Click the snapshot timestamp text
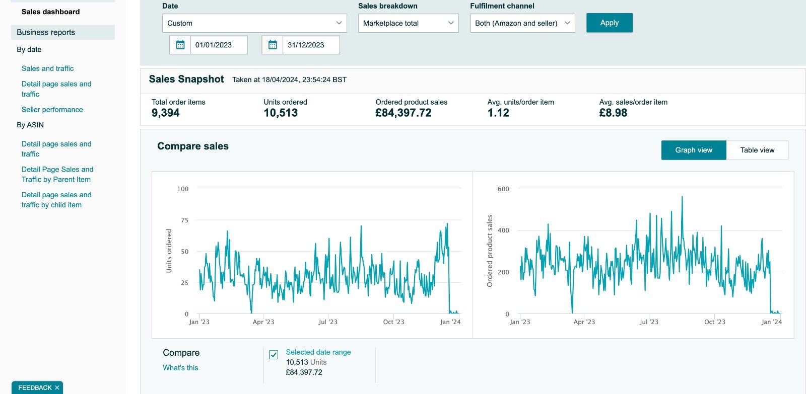Viewport: 806px width, 394px height. (289, 80)
